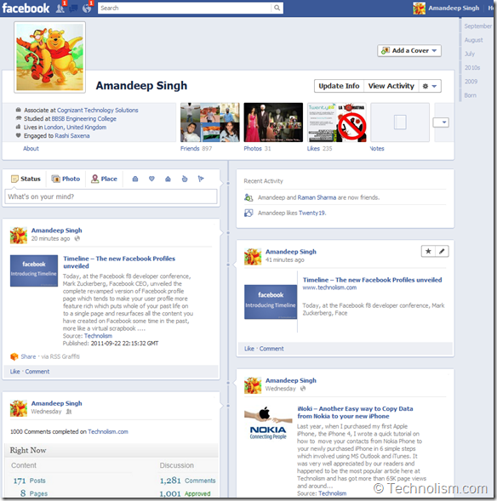Image resolution: width=497 pixels, height=501 pixels.
Task: Jump to 2009 in the timeline
Action: (471, 82)
